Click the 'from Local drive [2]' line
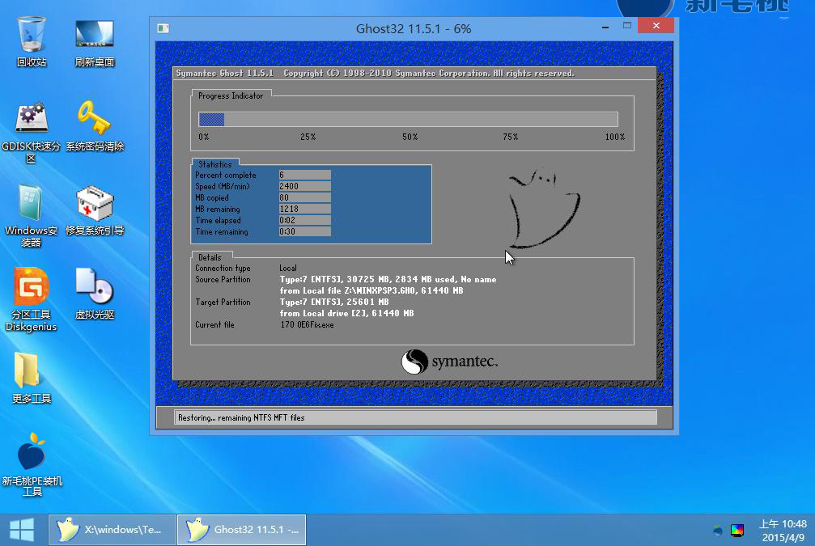815x546 pixels. tap(346, 314)
